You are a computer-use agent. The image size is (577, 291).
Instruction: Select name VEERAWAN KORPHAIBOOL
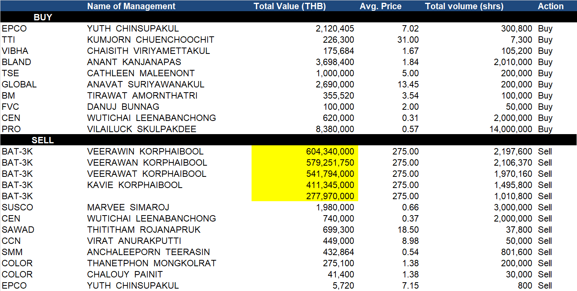(x=147, y=162)
